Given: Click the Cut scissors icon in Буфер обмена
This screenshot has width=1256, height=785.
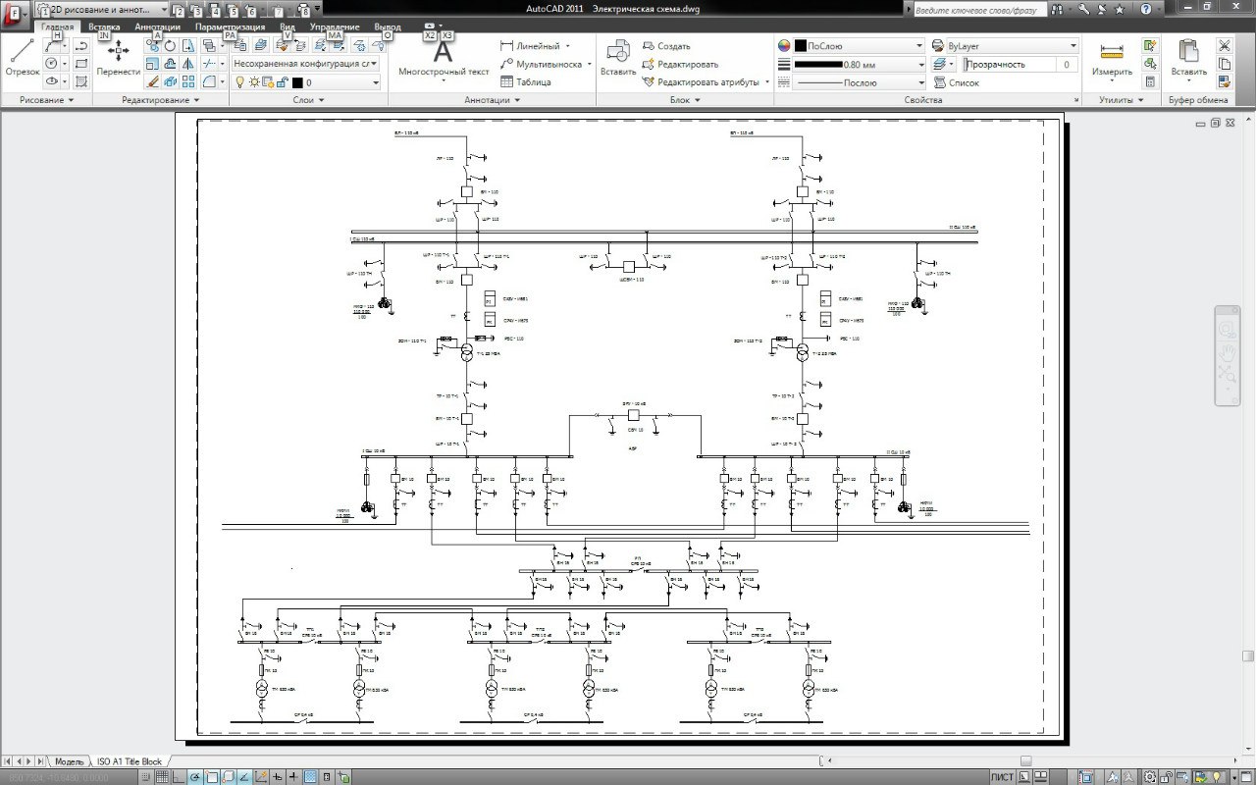Looking at the screenshot, I should pyautogui.click(x=1224, y=46).
